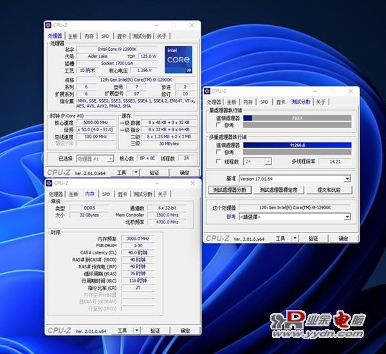This screenshot has height=354, width=386.
Task: Click 工具 button in processor window
Action: (122, 172)
